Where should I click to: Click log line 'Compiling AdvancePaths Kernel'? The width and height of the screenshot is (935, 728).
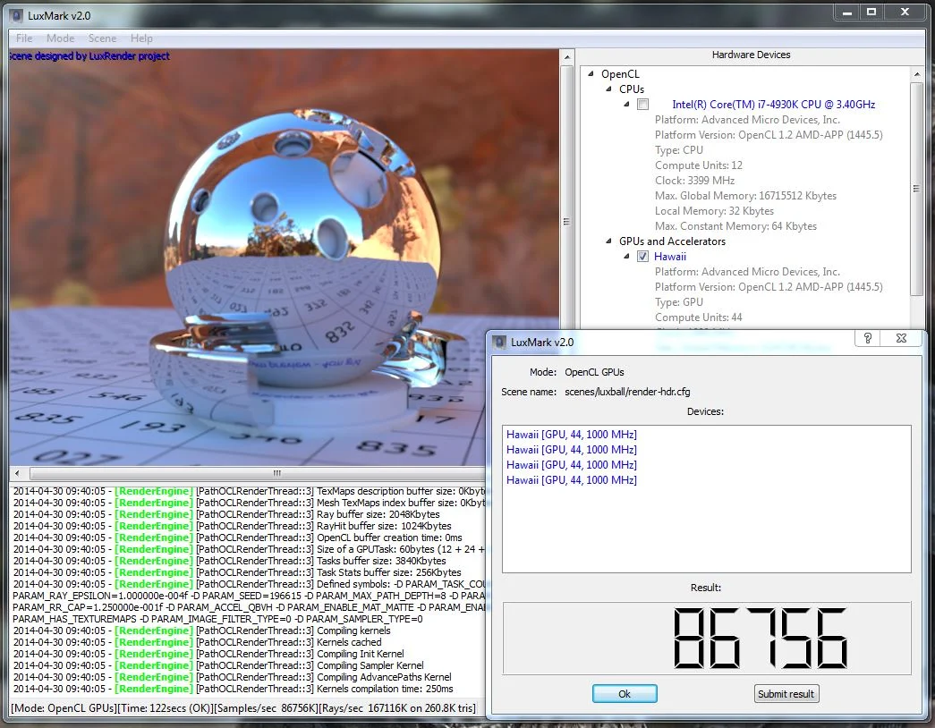pos(233,677)
